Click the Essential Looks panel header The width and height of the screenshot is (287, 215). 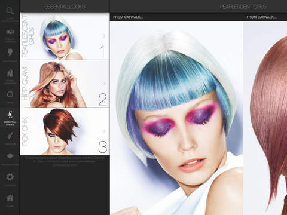(x=65, y=7)
